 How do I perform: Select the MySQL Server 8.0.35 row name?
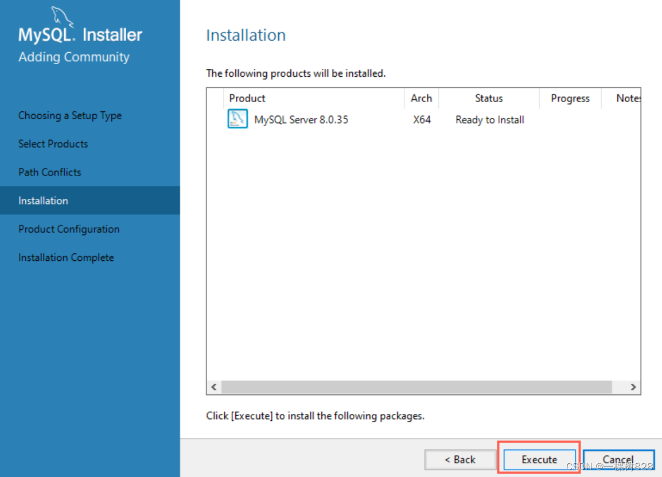pyautogui.click(x=301, y=120)
